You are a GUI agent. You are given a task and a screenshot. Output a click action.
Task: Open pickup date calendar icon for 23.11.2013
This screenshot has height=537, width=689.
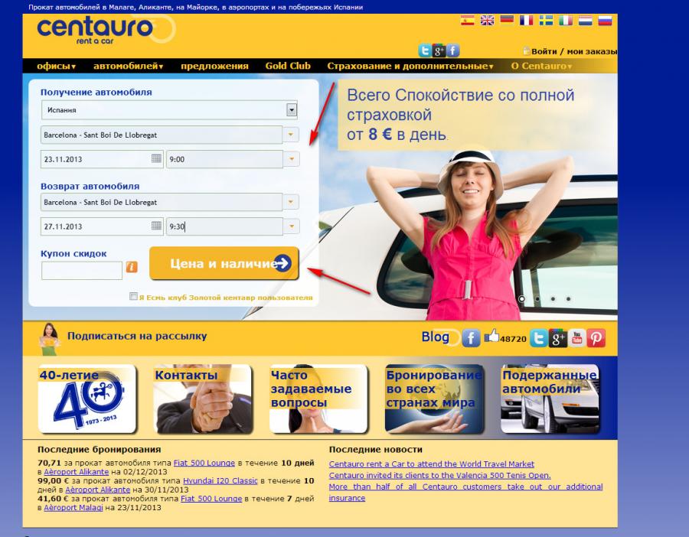tap(156, 158)
